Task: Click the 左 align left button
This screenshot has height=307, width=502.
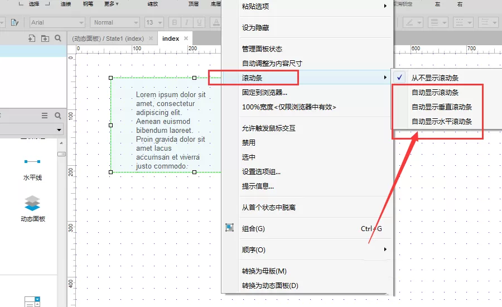Action: (437, 4)
